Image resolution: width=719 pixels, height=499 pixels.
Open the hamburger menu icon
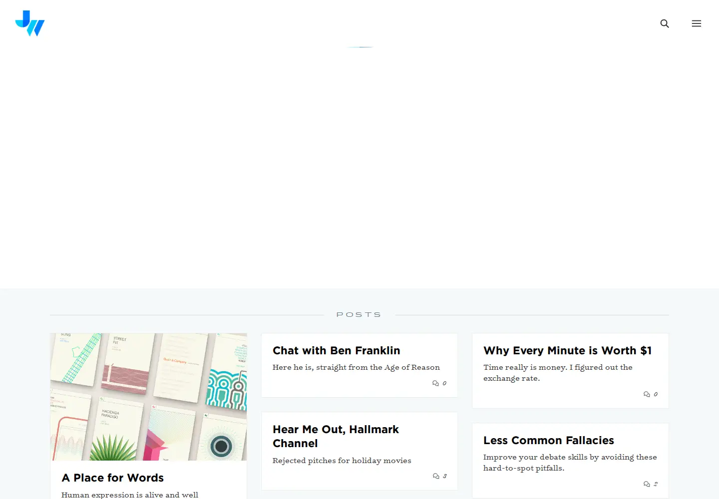pos(697,23)
